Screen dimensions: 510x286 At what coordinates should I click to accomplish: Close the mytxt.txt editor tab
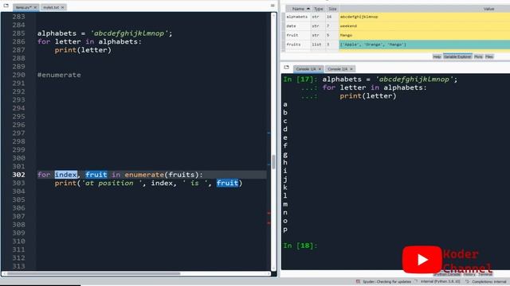[62, 7]
